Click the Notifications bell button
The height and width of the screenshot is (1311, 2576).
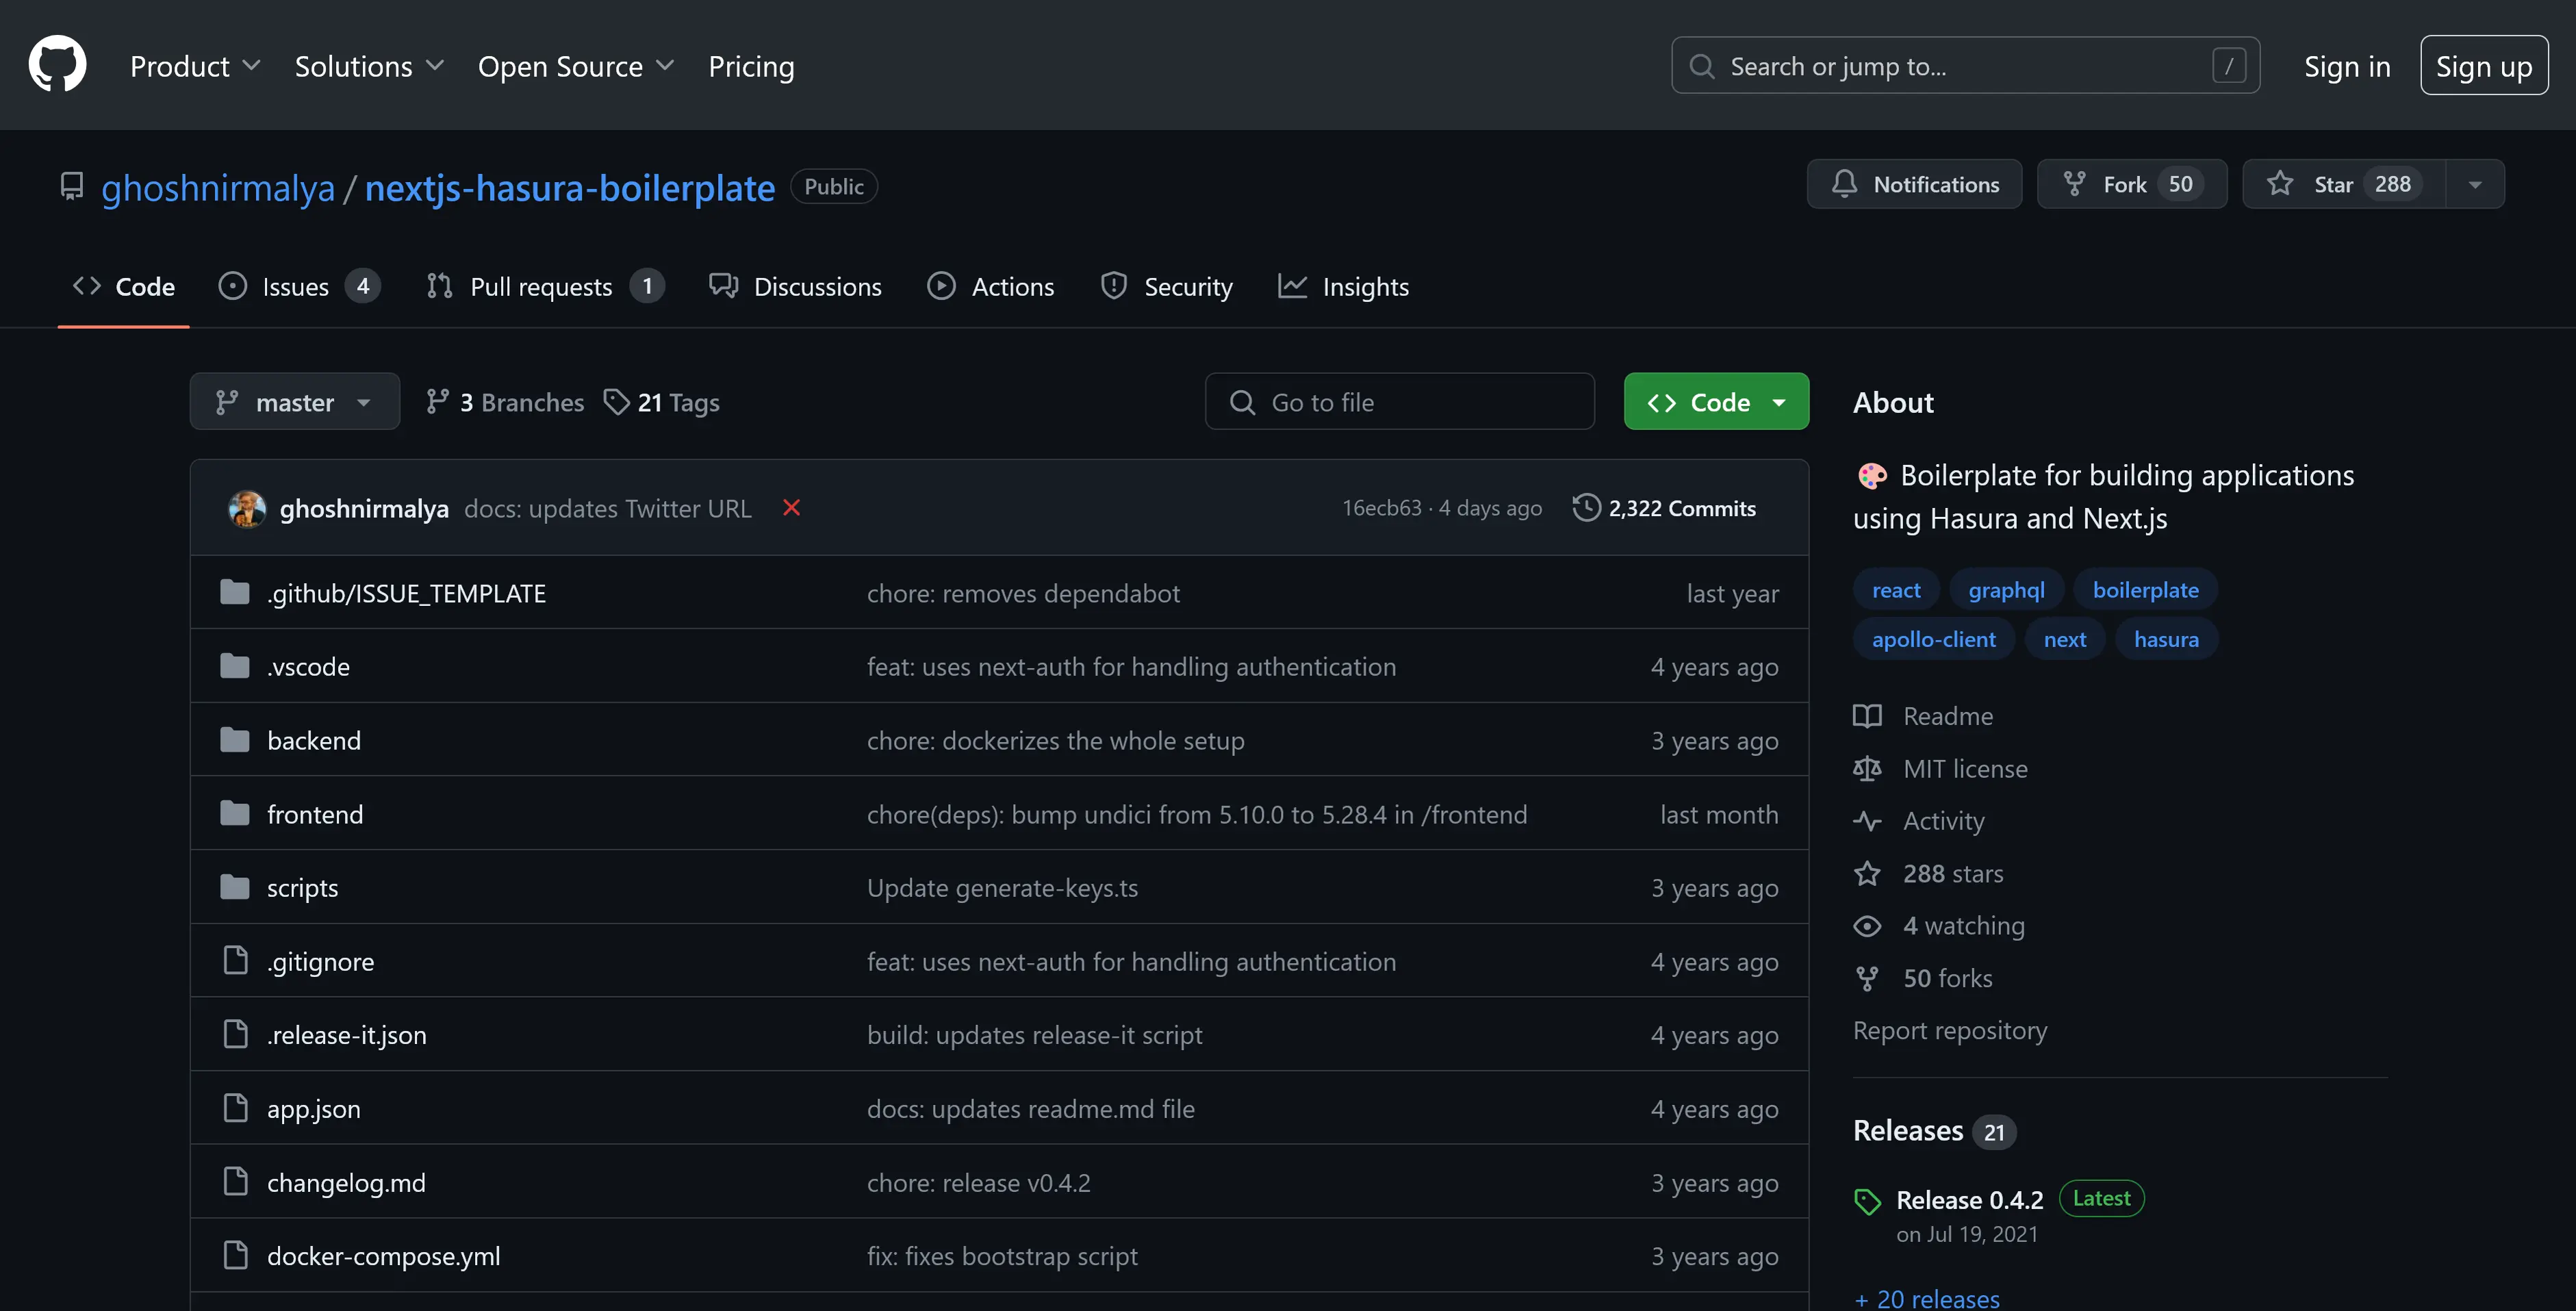(x=1914, y=184)
